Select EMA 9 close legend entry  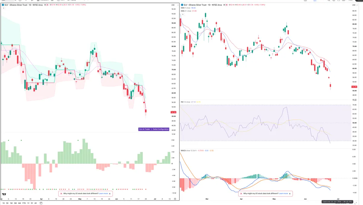pyautogui.click(x=188, y=8)
